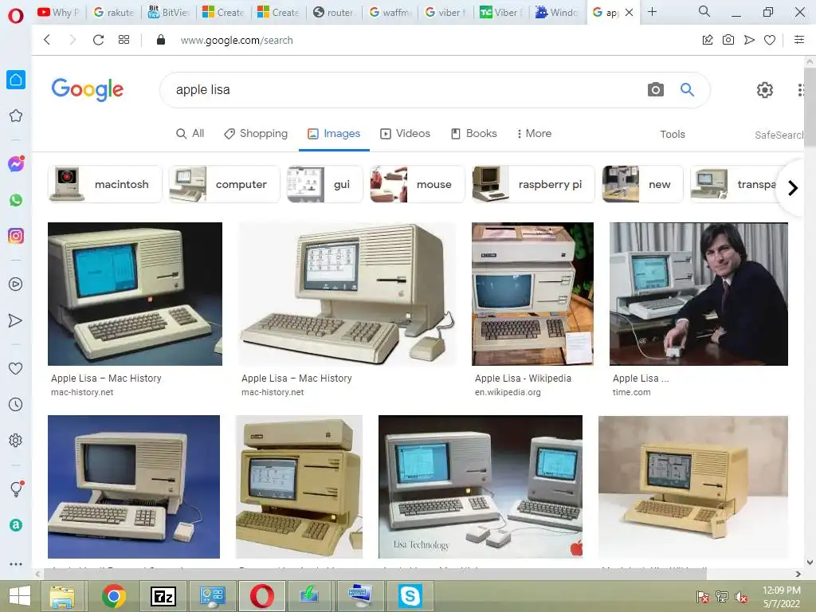Select the Books search tab
Viewport: 816px width, 612px height.
click(473, 134)
